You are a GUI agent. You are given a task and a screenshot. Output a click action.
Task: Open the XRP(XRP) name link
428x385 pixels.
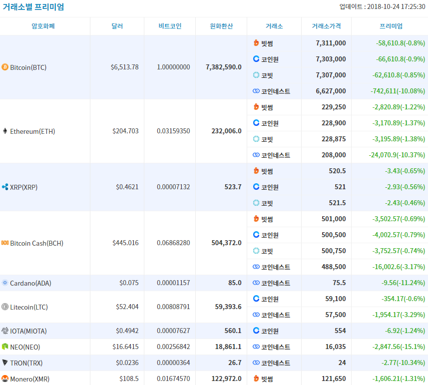24,187
